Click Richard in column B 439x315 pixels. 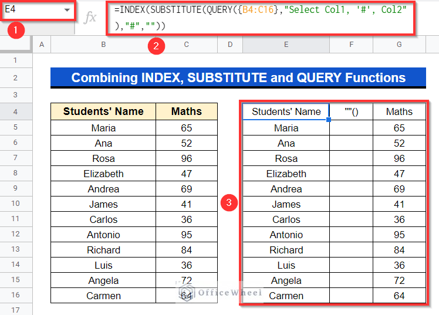coord(103,250)
